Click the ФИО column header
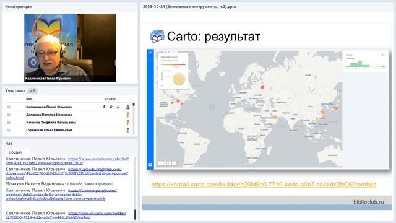Viewport: 396px width, 223px height. point(30,99)
